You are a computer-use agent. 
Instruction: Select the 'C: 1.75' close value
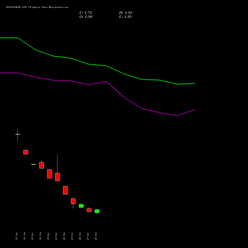pyautogui.click(x=86, y=13)
